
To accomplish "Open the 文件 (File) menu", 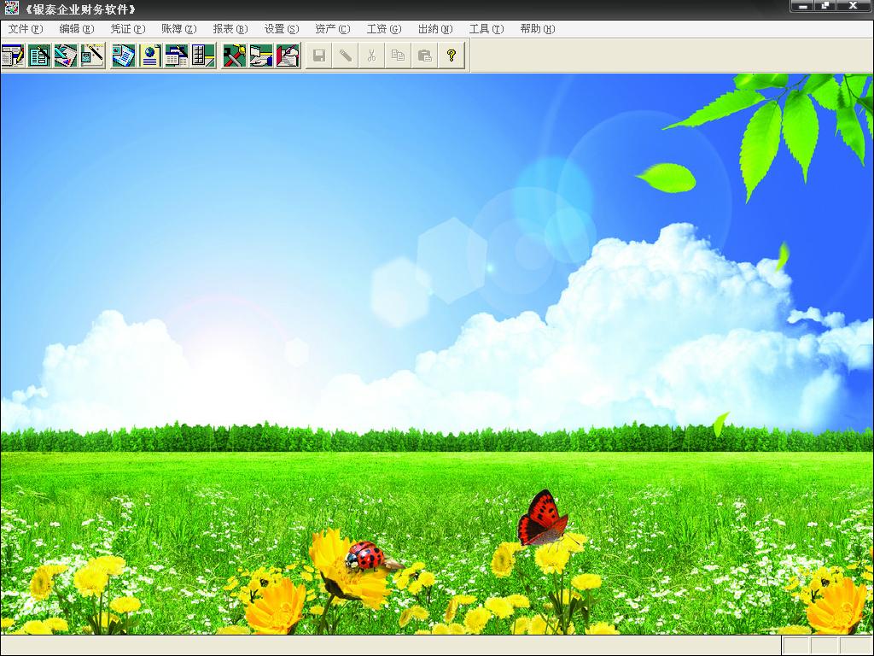I will (x=25, y=29).
